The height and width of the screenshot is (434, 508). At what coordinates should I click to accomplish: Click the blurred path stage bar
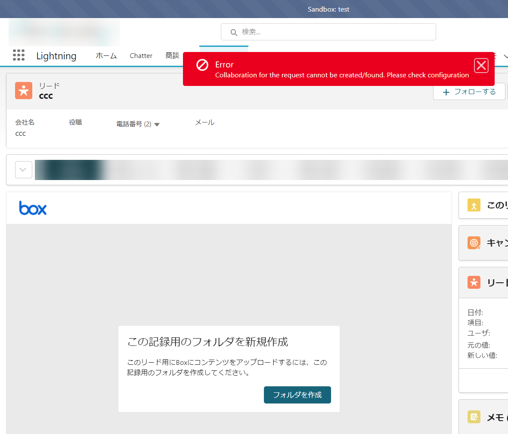click(x=271, y=170)
